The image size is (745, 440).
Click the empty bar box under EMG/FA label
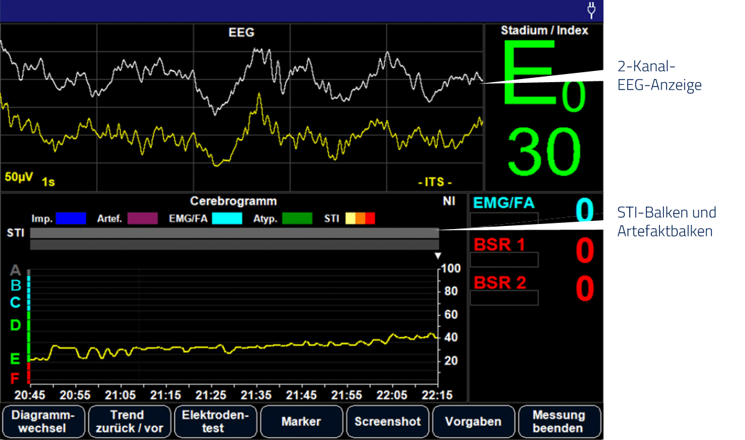(504, 221)
